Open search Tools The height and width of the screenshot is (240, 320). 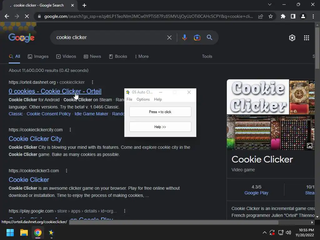tap(207, 57)
